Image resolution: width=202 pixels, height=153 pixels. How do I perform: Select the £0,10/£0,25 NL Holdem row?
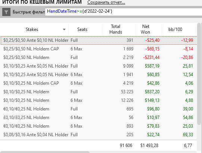(99, 118)
